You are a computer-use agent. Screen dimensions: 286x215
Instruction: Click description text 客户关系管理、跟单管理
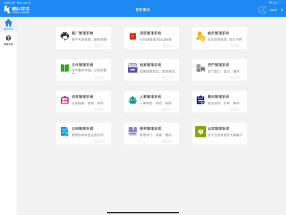(x=89, y=39)
